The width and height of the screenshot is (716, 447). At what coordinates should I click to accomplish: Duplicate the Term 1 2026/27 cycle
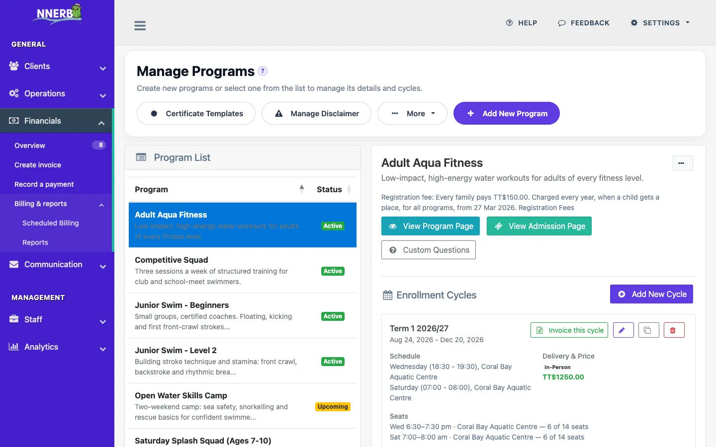(648, 330)
